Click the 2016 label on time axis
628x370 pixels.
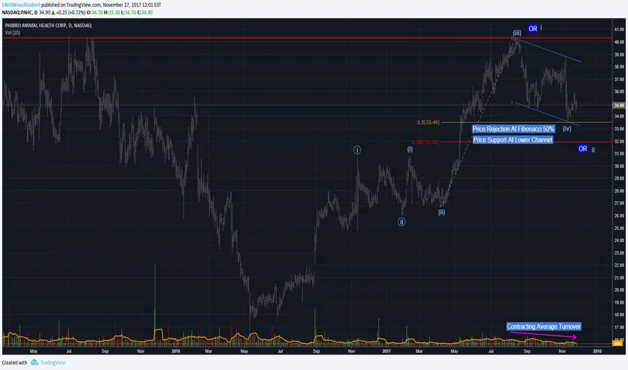tap(175, 351)
